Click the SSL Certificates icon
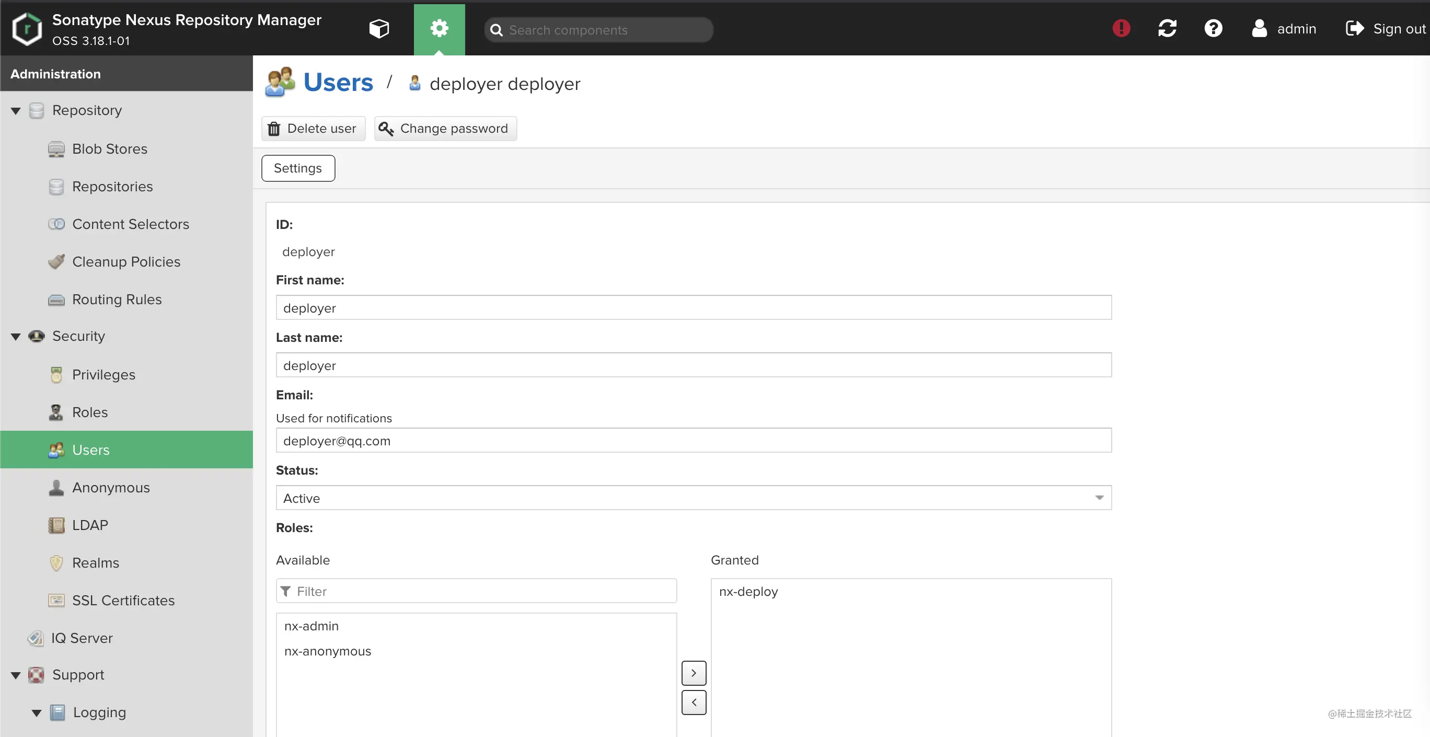The height and width of the screenshot is (737, 1430). [55, 601]
